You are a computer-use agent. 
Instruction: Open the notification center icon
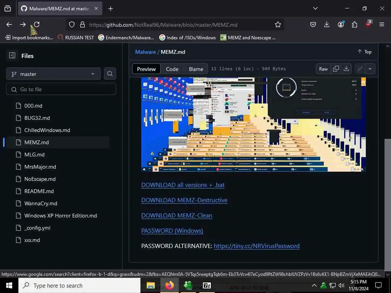[x=378, y=285]
